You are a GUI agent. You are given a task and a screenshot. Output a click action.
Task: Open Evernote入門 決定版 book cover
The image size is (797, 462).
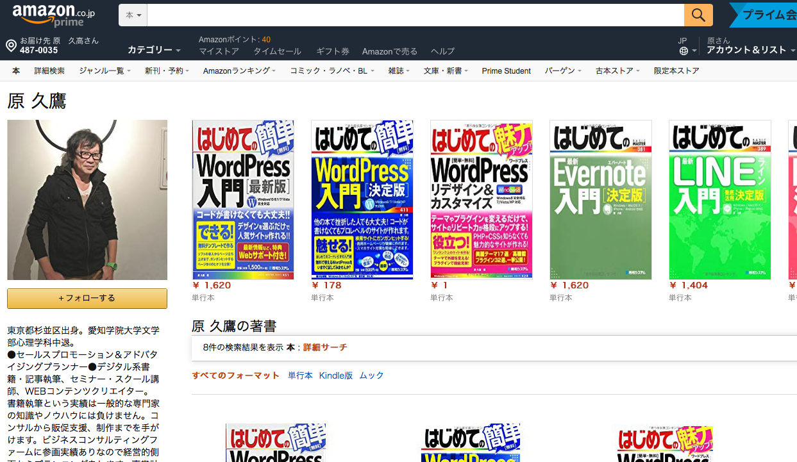pyautogui.click(x=601, y=200)
